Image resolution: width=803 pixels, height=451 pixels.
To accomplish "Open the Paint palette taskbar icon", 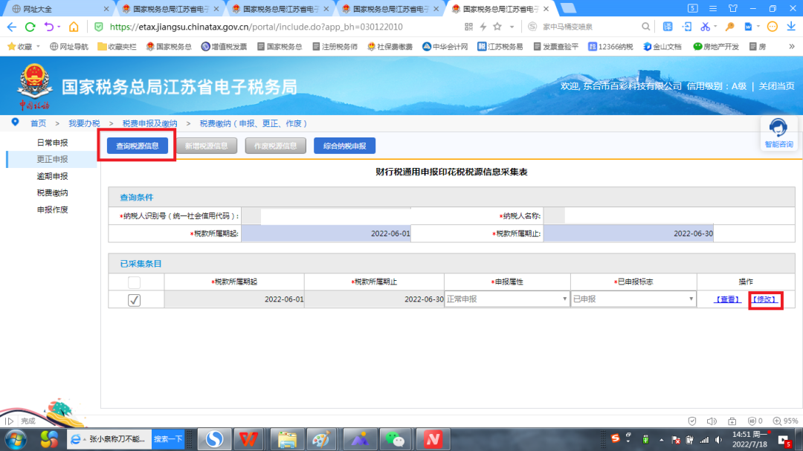I will pos(321,439).
